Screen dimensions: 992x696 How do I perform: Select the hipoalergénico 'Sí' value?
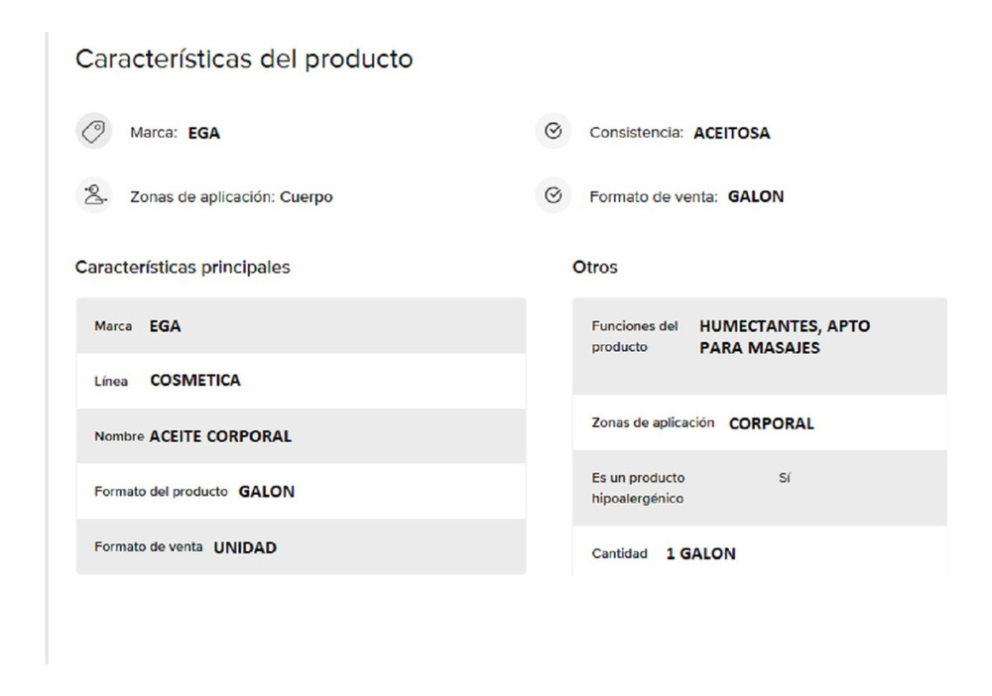[785, 478]
